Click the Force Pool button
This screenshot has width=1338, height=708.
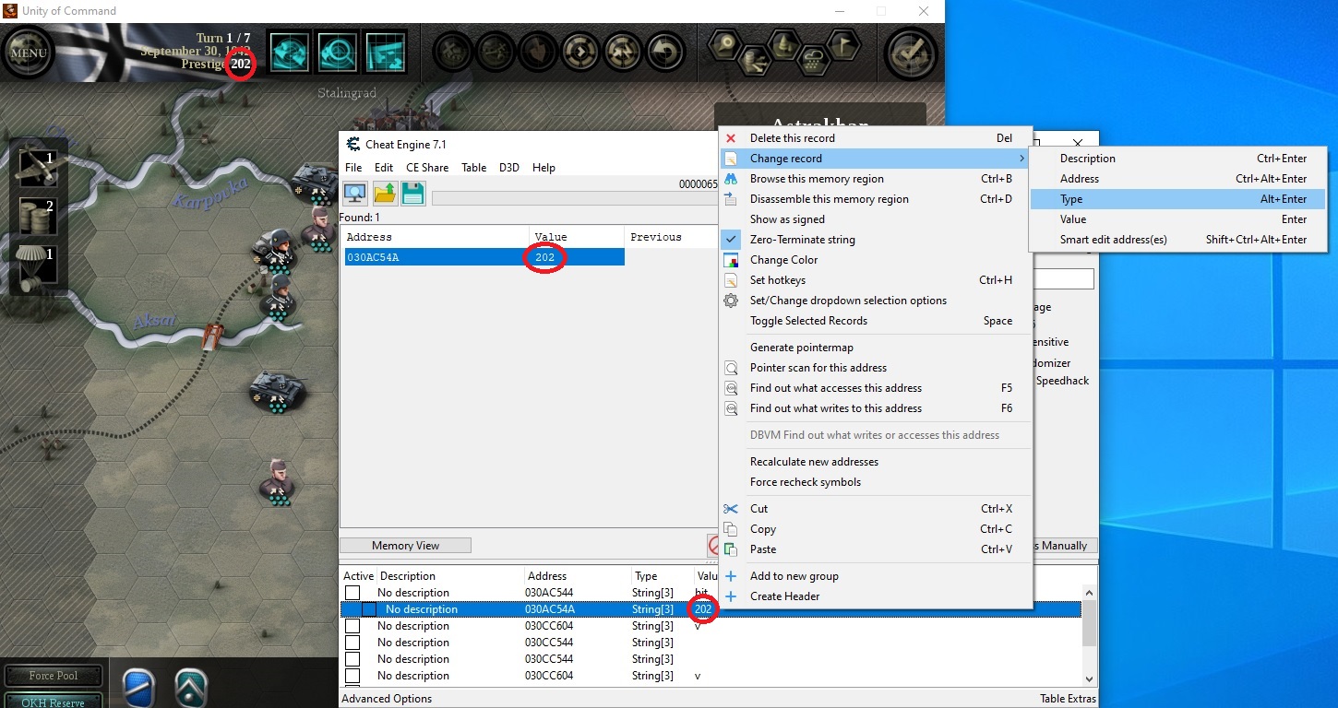coord(54,676)
